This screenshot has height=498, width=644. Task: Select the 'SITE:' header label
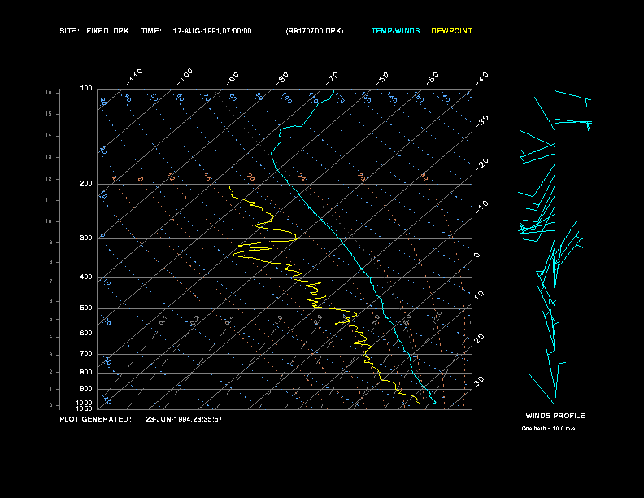[x=69, y=31]
